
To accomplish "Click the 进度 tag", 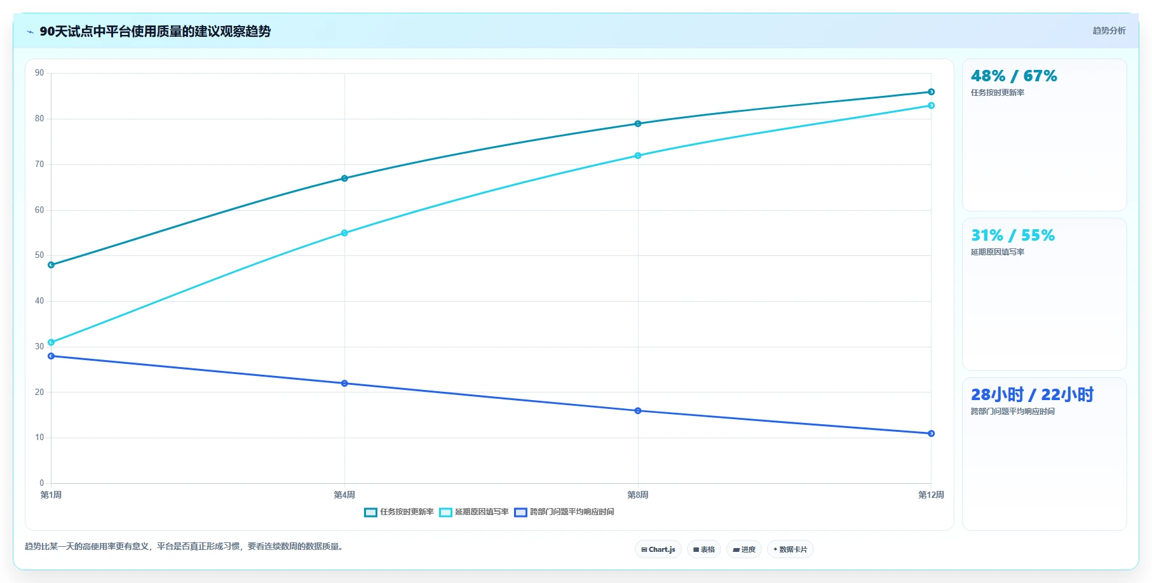I will point(744,549).
